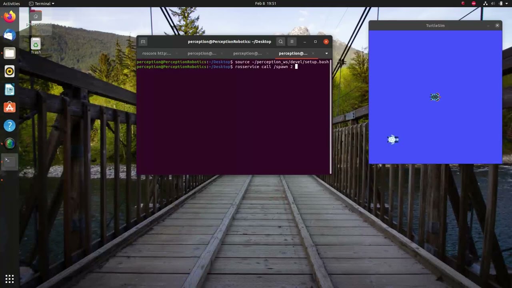This screenshot has width=512, height=288.
Task: Switch to the roscore http tab
Action: click(x=156, y=53)
